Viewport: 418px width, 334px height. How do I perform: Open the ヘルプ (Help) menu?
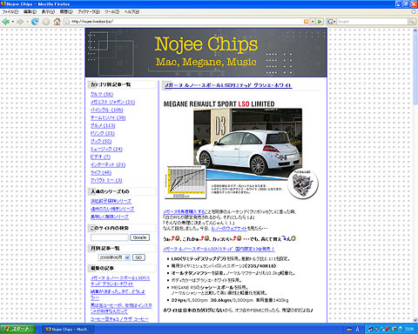point(131,11)
